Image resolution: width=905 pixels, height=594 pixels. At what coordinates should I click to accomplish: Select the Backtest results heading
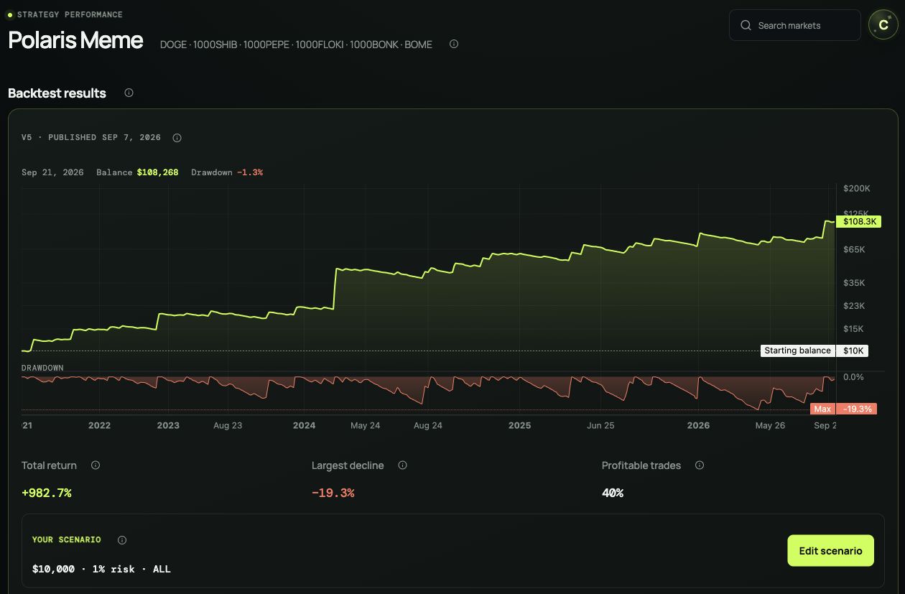[57, 93]
